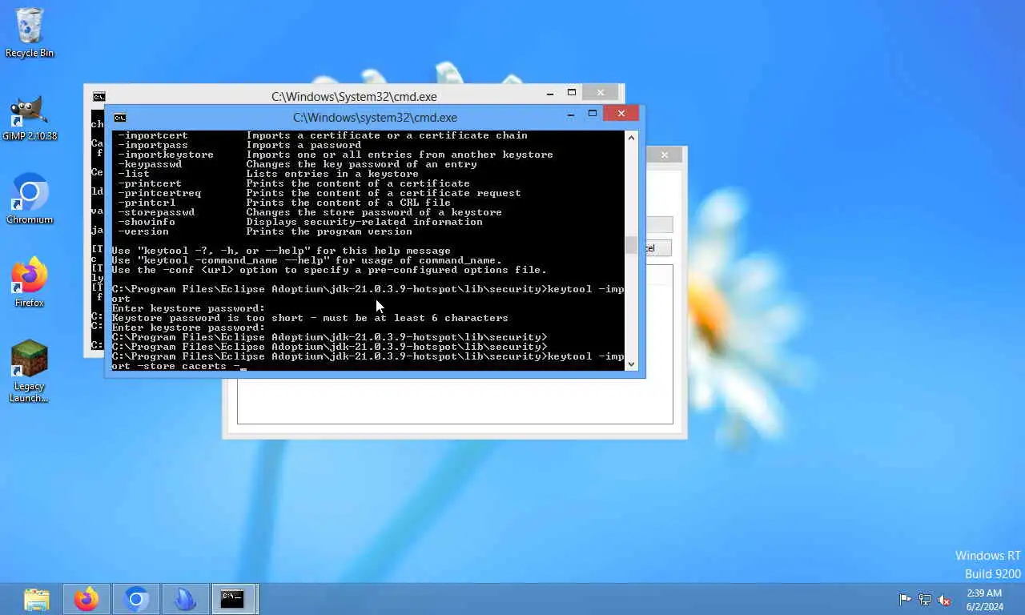1025x615 pixels.
Task: Click the "-importkeystore" option text
Action: [166, 155]
